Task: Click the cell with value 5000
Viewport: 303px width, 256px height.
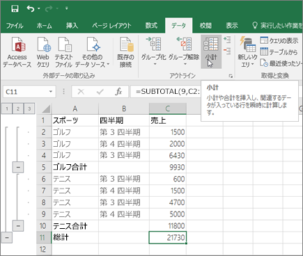Action: [168, 214]
